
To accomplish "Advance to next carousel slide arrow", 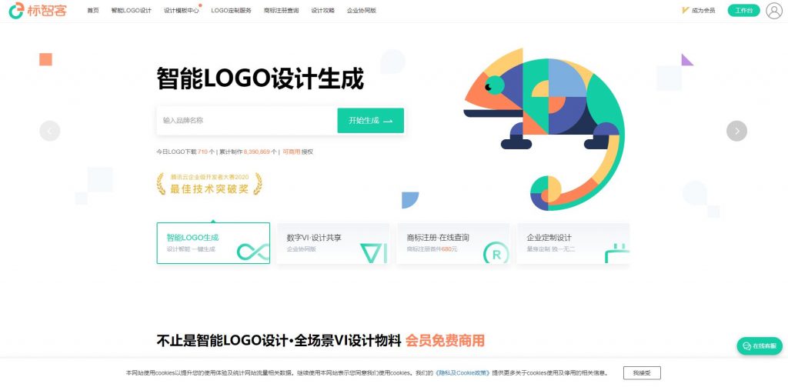I will point(736,131).
